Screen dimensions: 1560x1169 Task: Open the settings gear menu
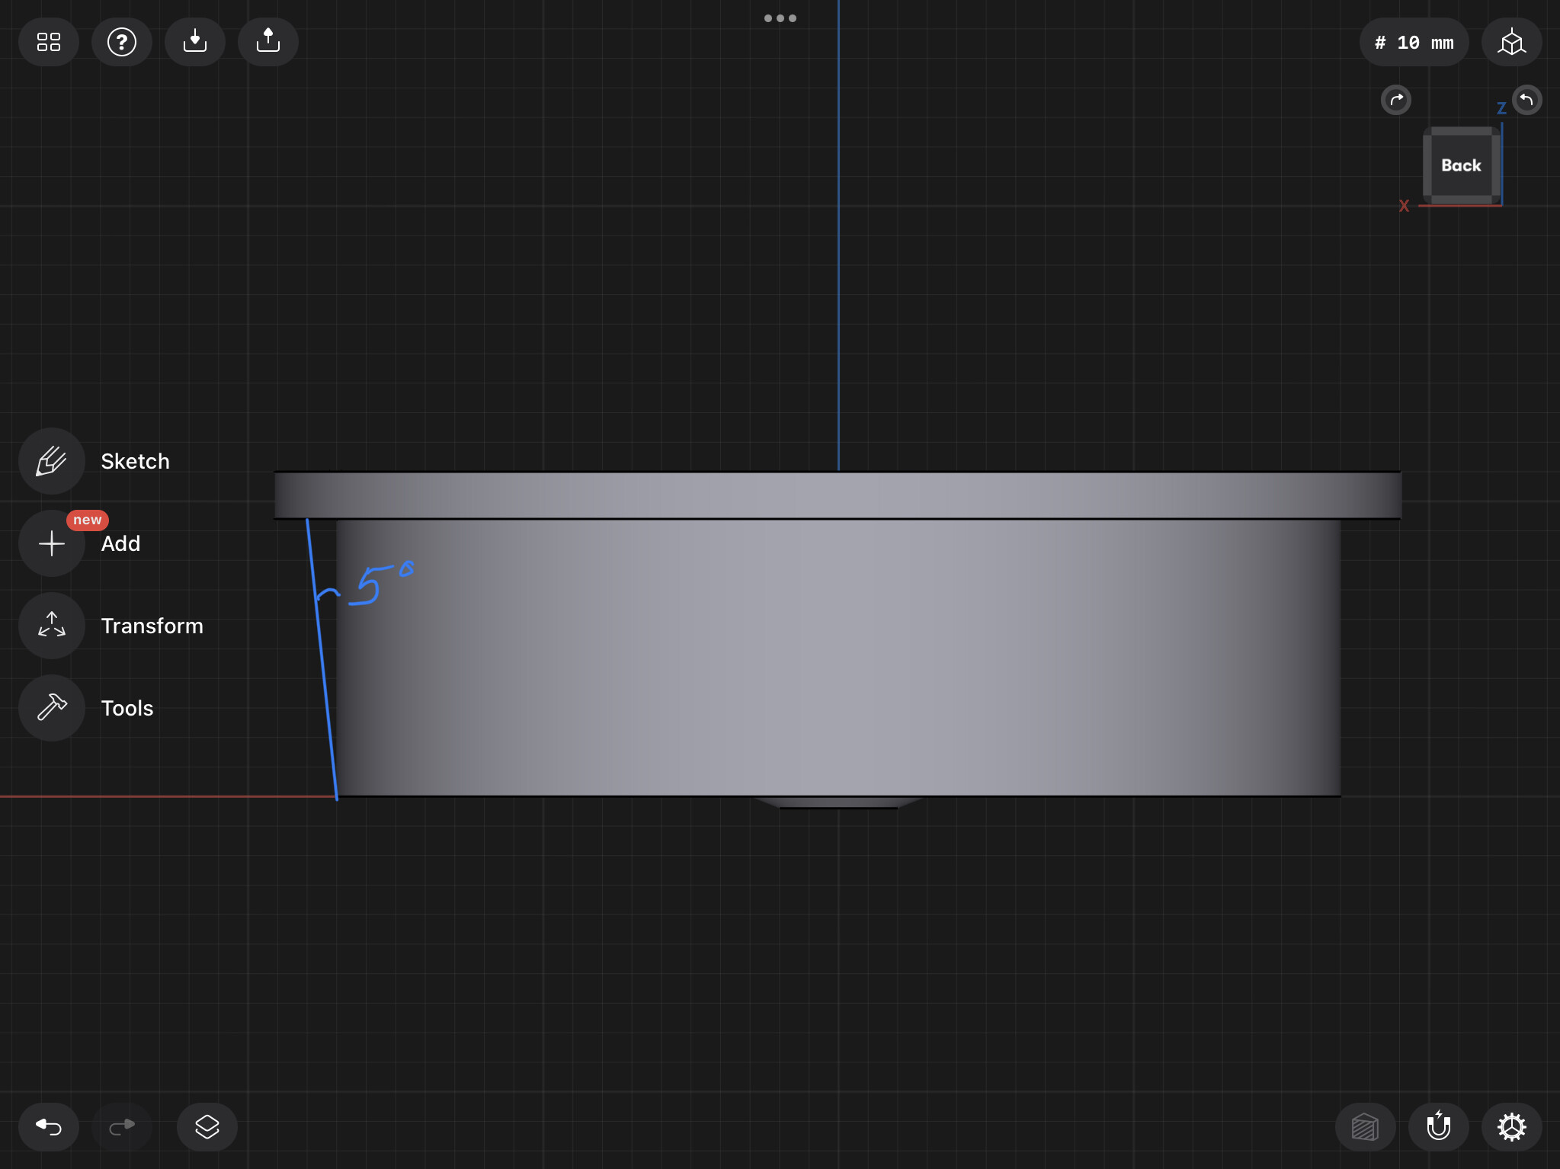click(x=1511, y=1126)
